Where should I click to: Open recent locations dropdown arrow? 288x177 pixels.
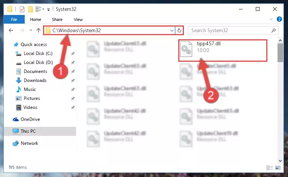coord(31,30)
